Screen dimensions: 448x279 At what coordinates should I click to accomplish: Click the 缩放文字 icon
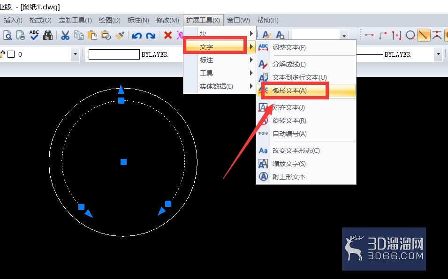(263, 164)
